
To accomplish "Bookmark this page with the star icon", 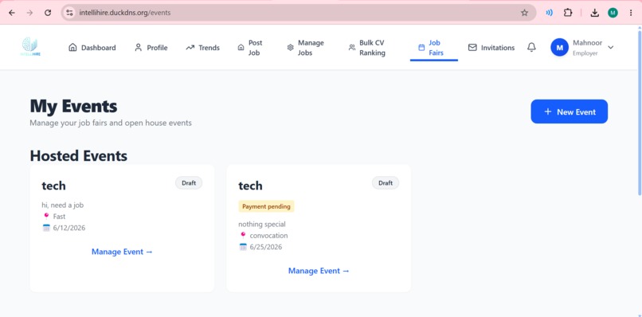I will point(524,13).
